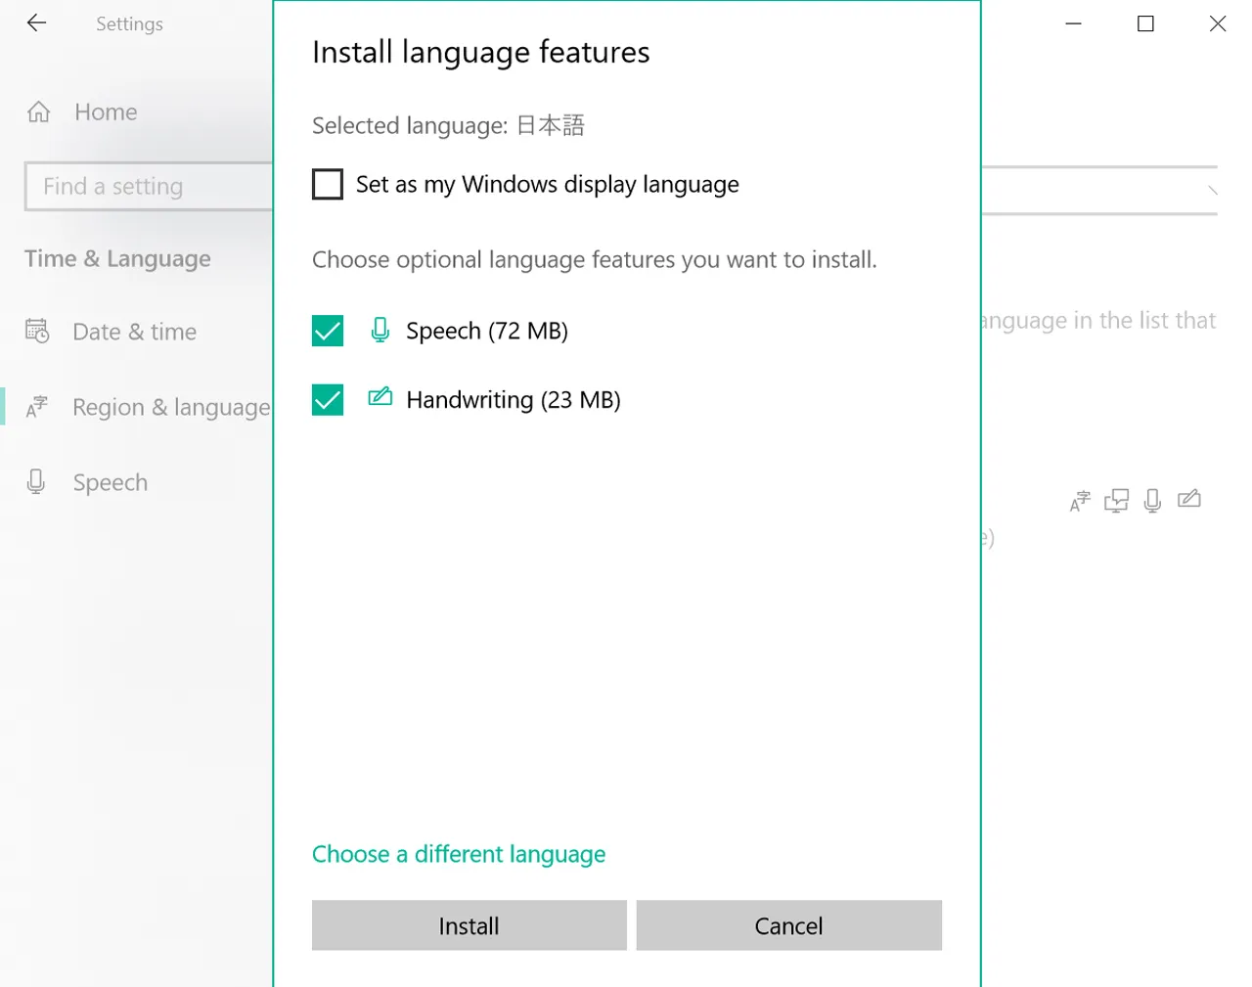Click the speech microphone capability icon on the right
This screenshot has height=987, width=1252.
click(x=1152, y=500)
